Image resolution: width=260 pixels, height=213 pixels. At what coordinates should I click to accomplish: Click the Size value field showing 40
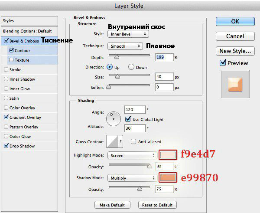164,77
